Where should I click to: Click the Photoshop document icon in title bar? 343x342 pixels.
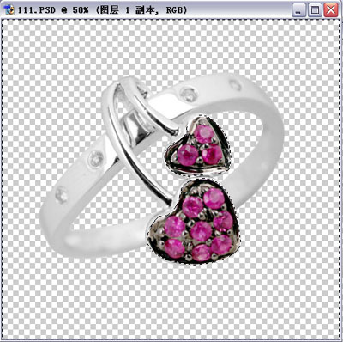tap(10, 10)
